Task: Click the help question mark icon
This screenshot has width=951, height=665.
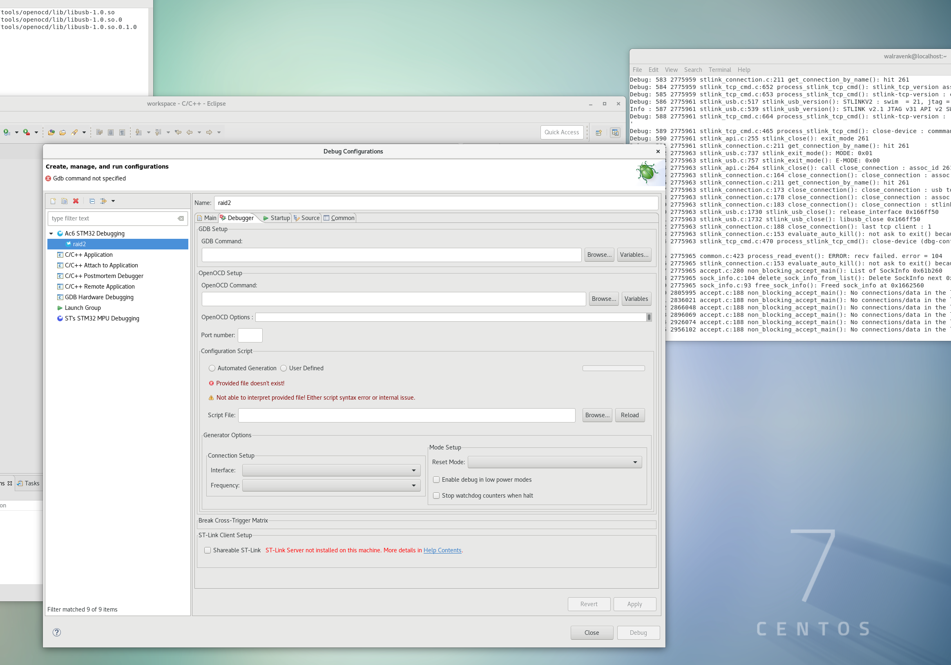Action: coord(57,632)
